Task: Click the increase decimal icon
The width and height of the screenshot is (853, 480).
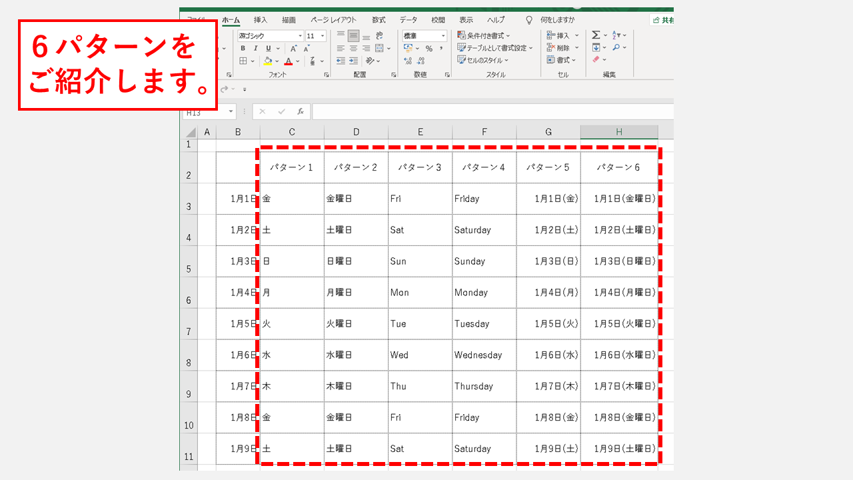Action: (x=408, y=61)
